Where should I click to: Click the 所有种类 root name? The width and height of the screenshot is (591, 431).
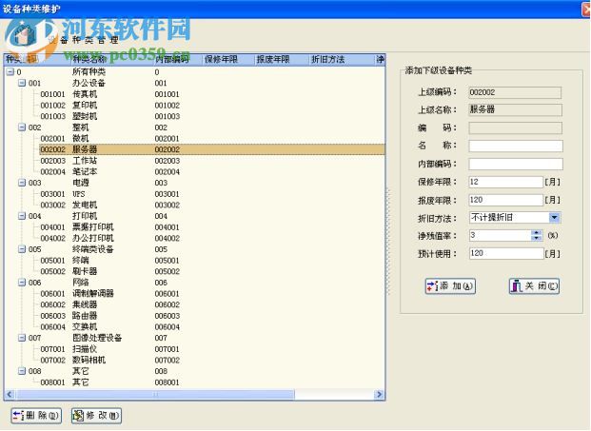89,71
